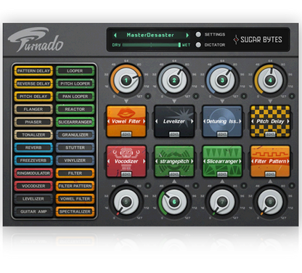Toggle the small LED beside knob 1

coord(147,96)
